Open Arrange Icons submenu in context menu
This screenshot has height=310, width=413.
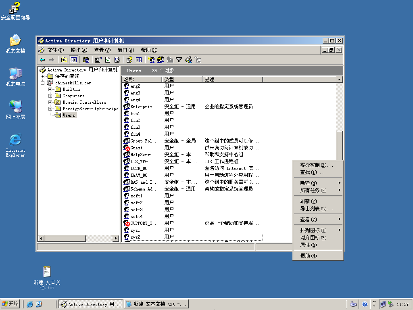[x=318, y=230]
